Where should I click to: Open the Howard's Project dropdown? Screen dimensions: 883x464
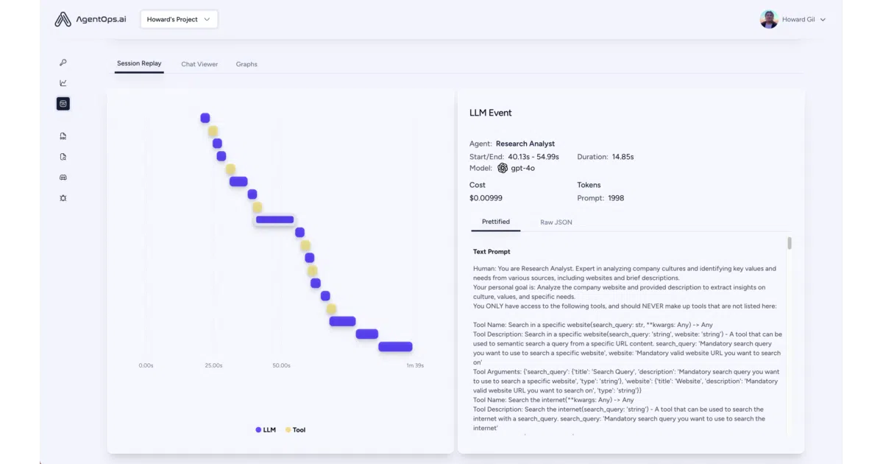tap(179, 19)
